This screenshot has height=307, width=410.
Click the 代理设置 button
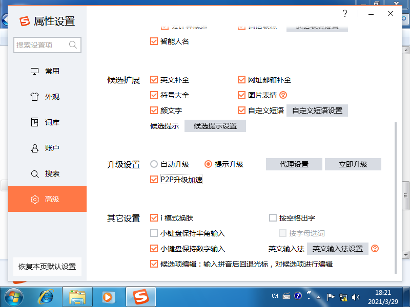[294, 164]
